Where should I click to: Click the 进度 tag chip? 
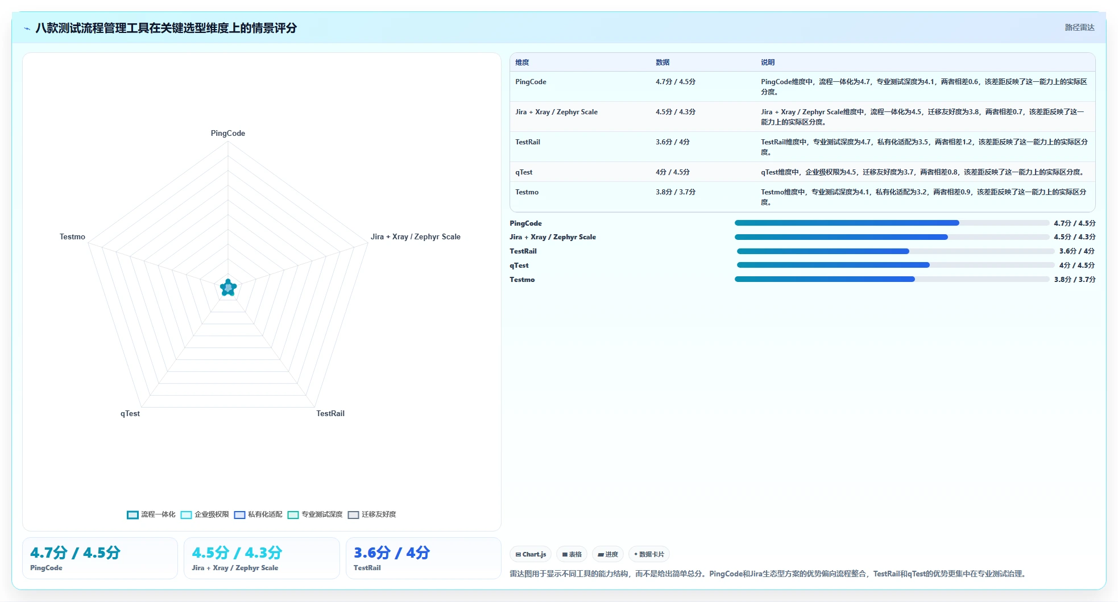pyautogui.click(x=608, y=554)
